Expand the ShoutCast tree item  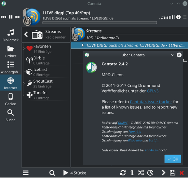(24, 83)
